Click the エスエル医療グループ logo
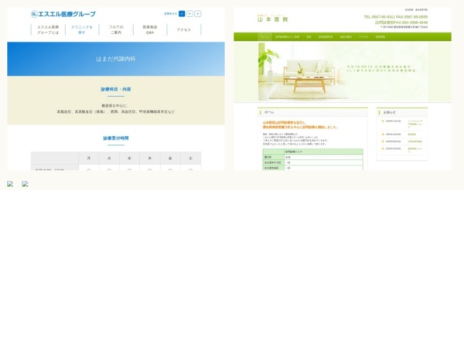Viewport: 464px width, 348px height. coord(63,14)
